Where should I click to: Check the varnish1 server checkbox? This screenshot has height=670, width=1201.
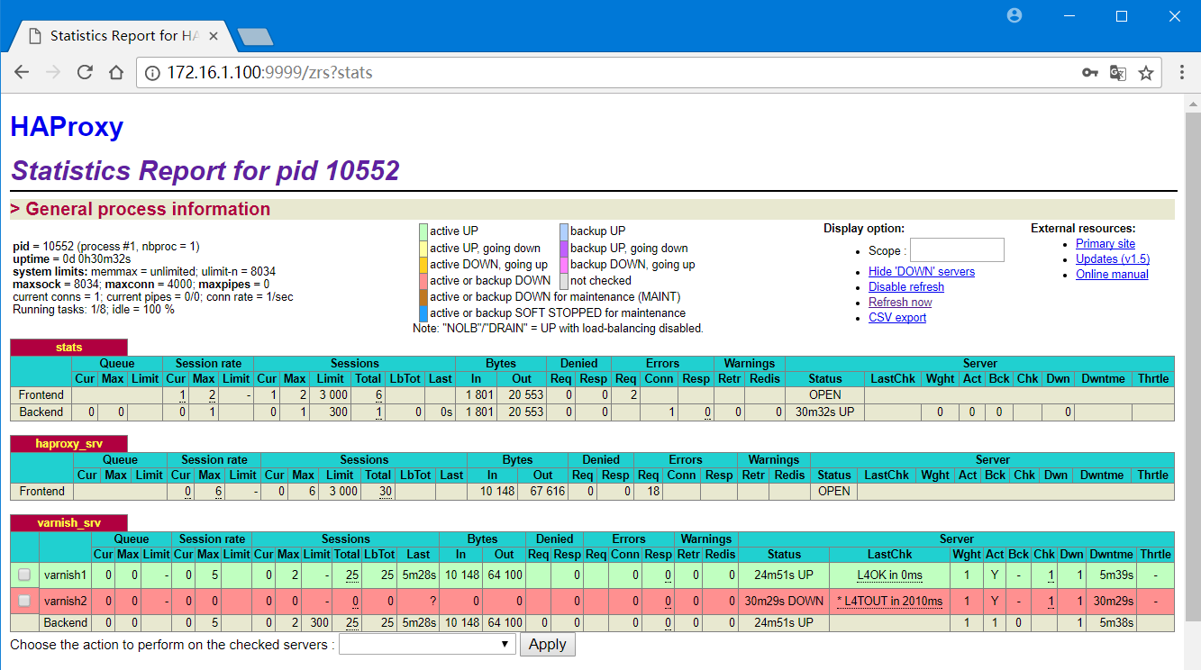click(24, 575)
